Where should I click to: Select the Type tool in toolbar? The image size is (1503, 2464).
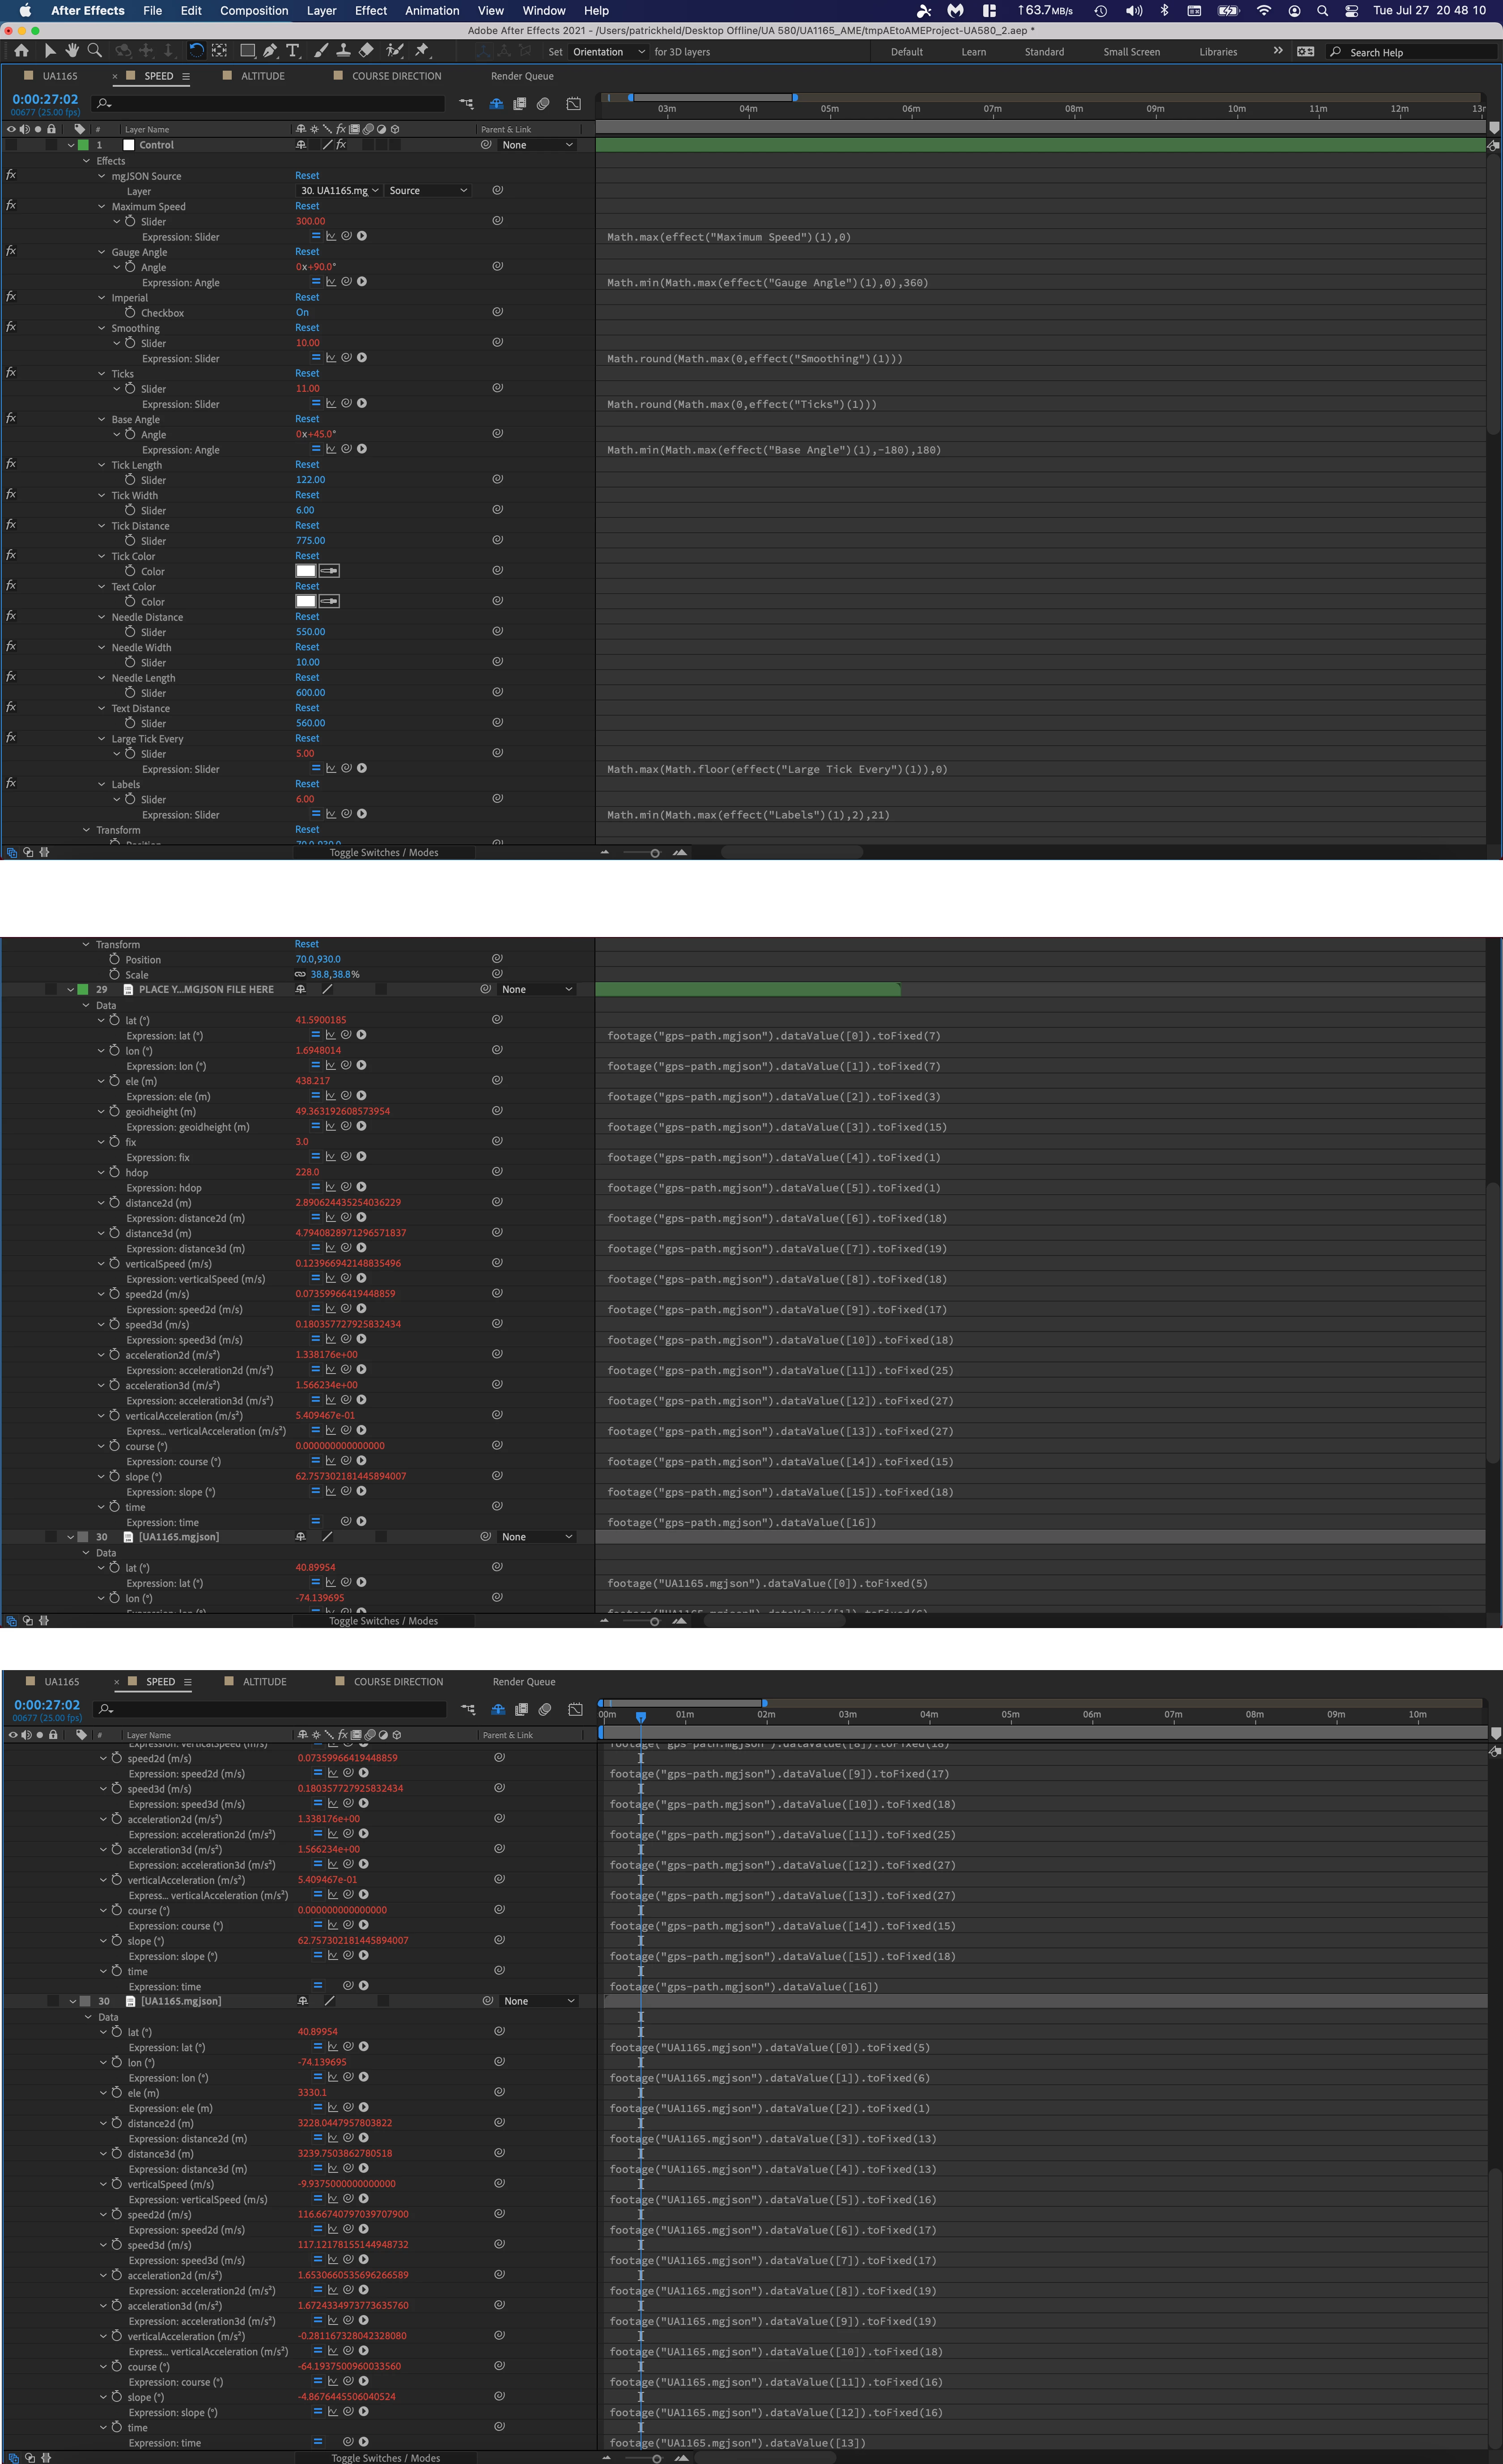(292, 50)
